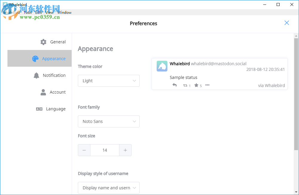Open the Window menu
The height and width of the screenshot is (195, 299).
click(x=64, y=12)
